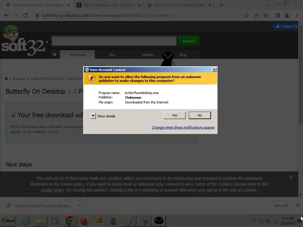Click the soft32 logo

click(x=24, y=41)
